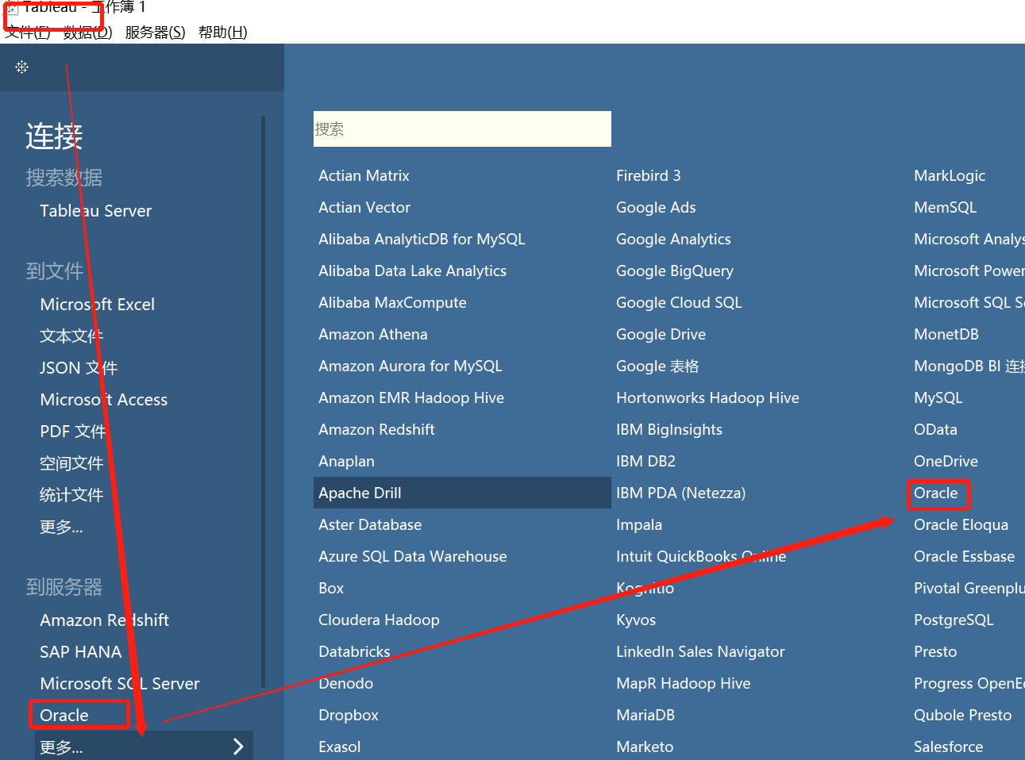Select Anaplan connector
The height and width of the screenshot is (760, 1025).
pos(347,461)
